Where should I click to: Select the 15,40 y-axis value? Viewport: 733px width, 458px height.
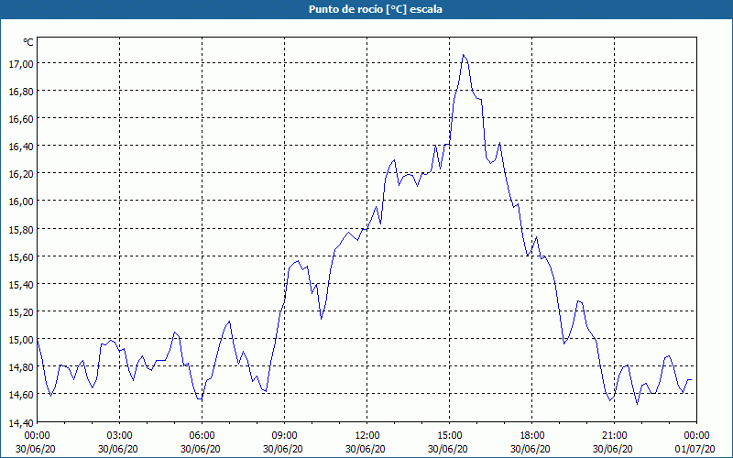tap(21, 284)
